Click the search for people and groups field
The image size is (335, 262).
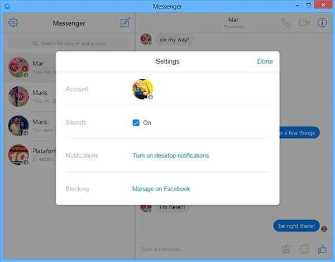[x=69, y=44]
